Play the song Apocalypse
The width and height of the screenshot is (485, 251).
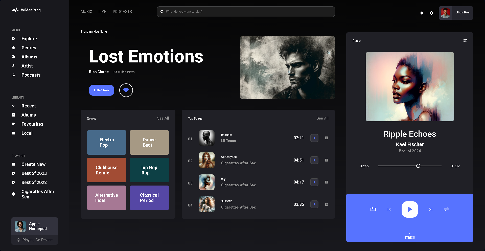314,160
